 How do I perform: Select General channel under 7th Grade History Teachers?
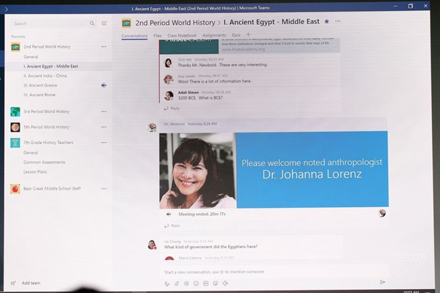coord(31,153)
